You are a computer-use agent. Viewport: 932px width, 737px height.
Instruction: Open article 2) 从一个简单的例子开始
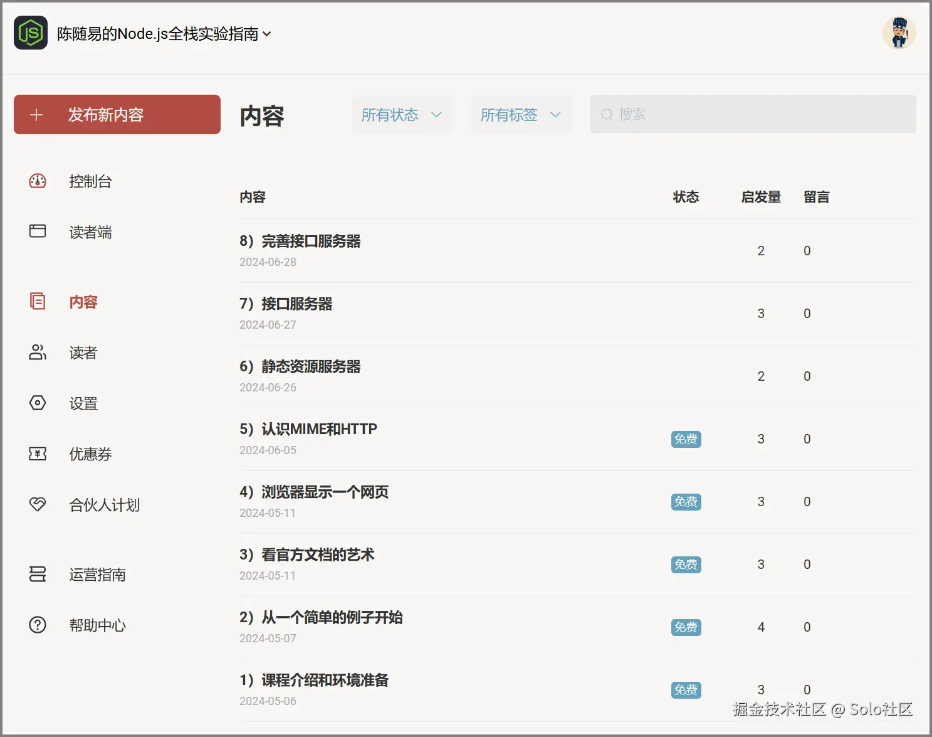(321, 617)
